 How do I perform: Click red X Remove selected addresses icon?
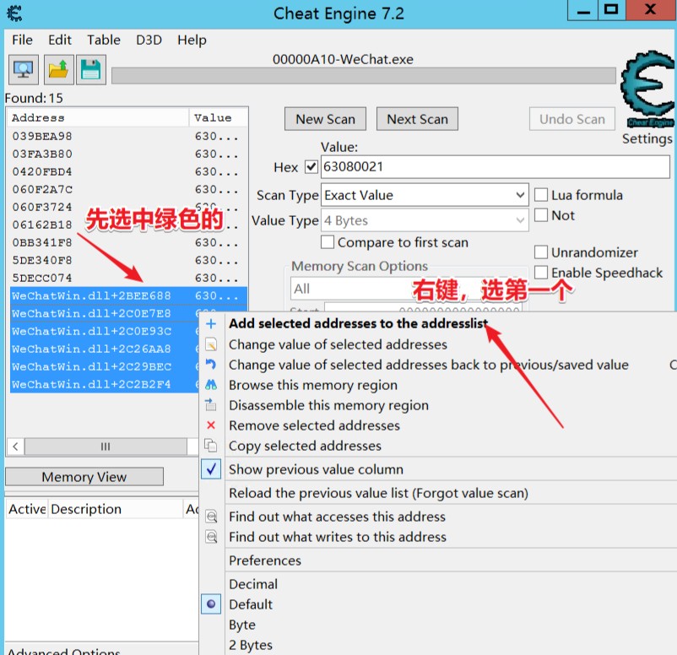(x=211, y=425)
